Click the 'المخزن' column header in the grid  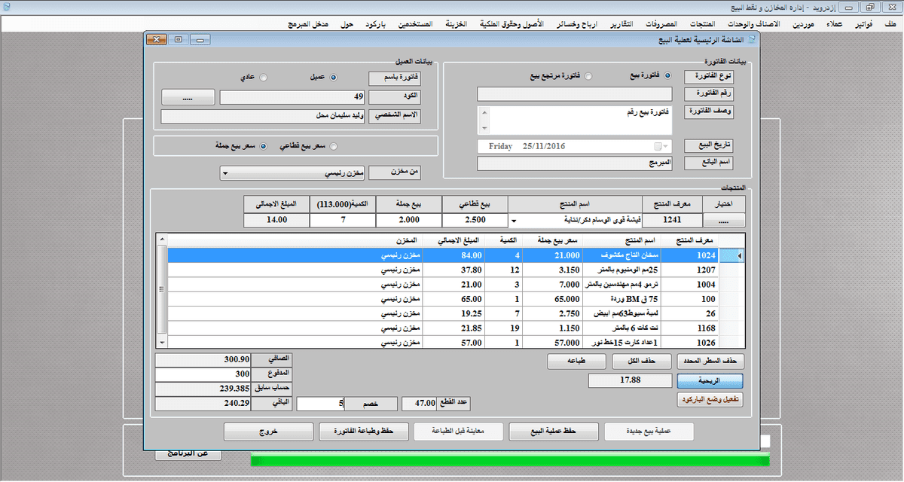click(x=295, y=241)
